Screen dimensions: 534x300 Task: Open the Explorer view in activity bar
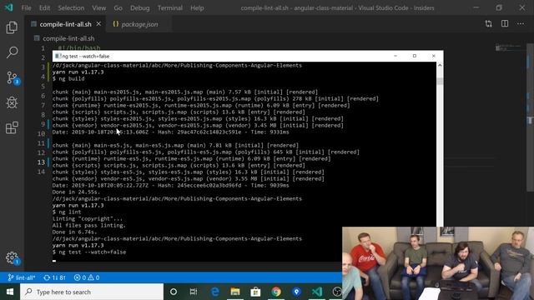(12, 27)
